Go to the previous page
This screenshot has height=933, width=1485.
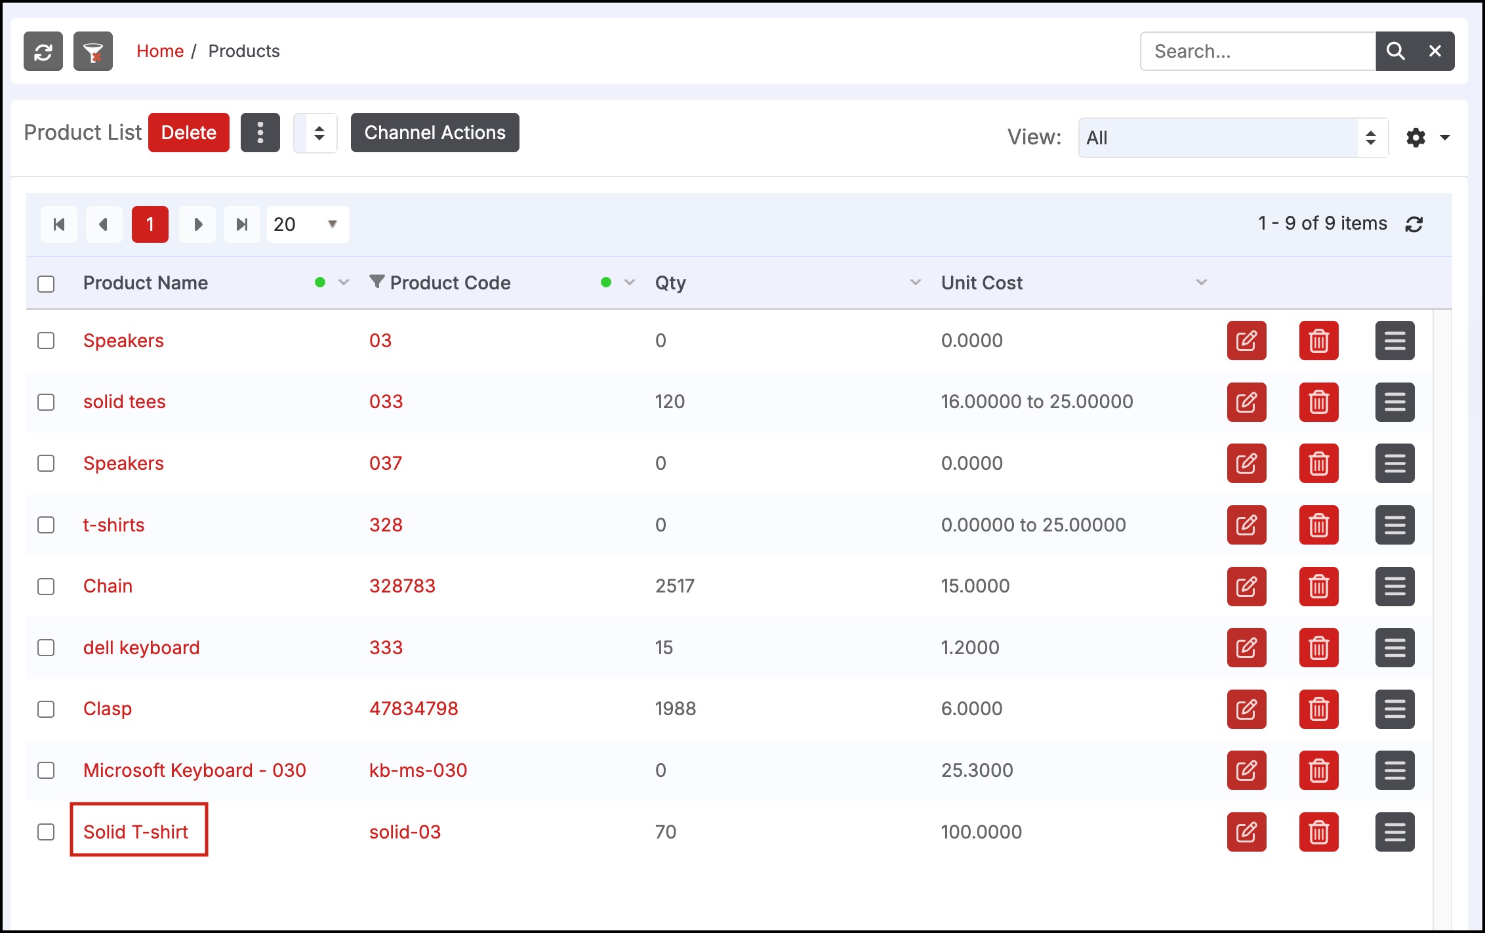pyautogui.click(x=104, y=224)
